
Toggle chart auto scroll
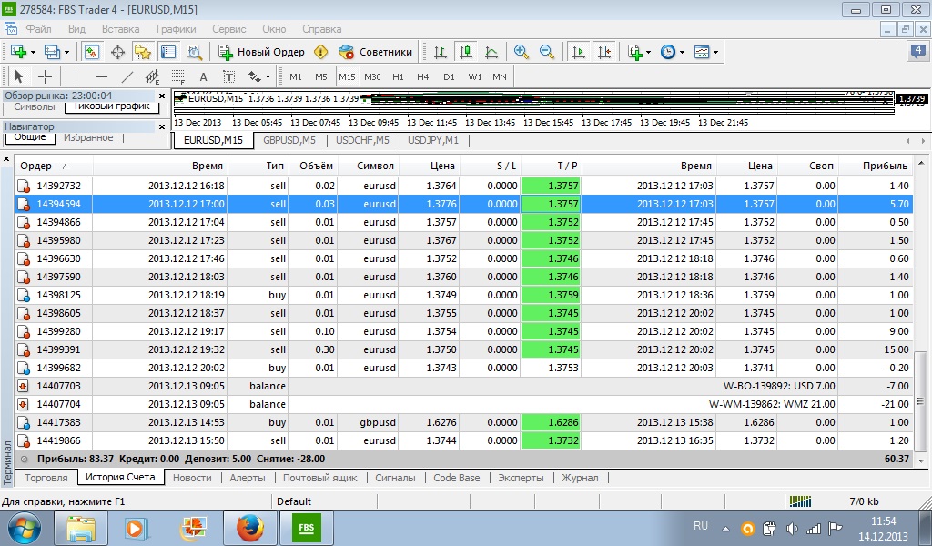coord(578,52)
